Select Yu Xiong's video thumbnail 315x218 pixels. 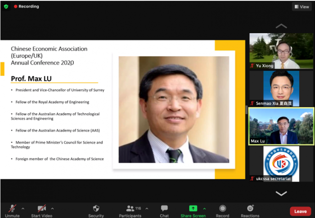coord(281,51)
